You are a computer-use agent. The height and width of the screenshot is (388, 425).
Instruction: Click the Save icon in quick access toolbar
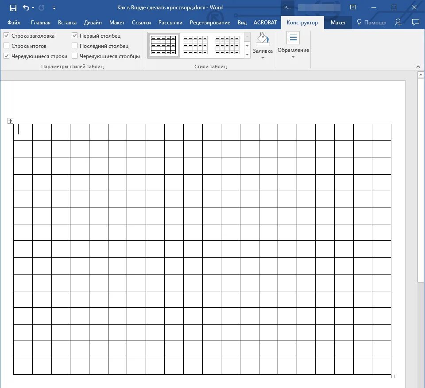(x=13, y=8)
